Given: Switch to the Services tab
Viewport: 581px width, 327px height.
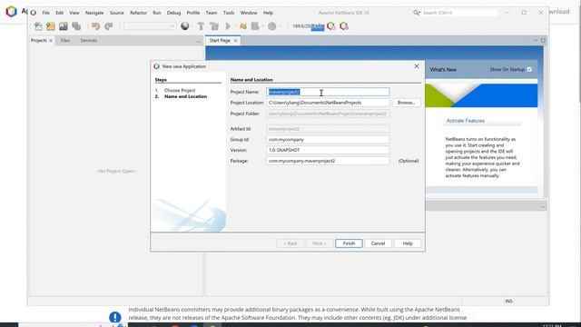Looking at the screenshot, I should (x=89, y=40).
